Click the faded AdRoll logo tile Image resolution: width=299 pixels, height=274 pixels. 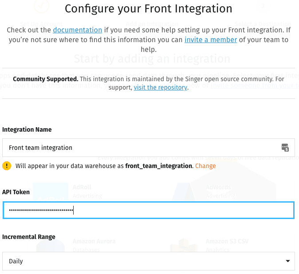(x=51, y=192)
